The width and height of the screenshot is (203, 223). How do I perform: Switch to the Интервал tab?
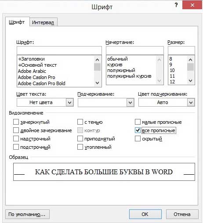pos(43,22)
